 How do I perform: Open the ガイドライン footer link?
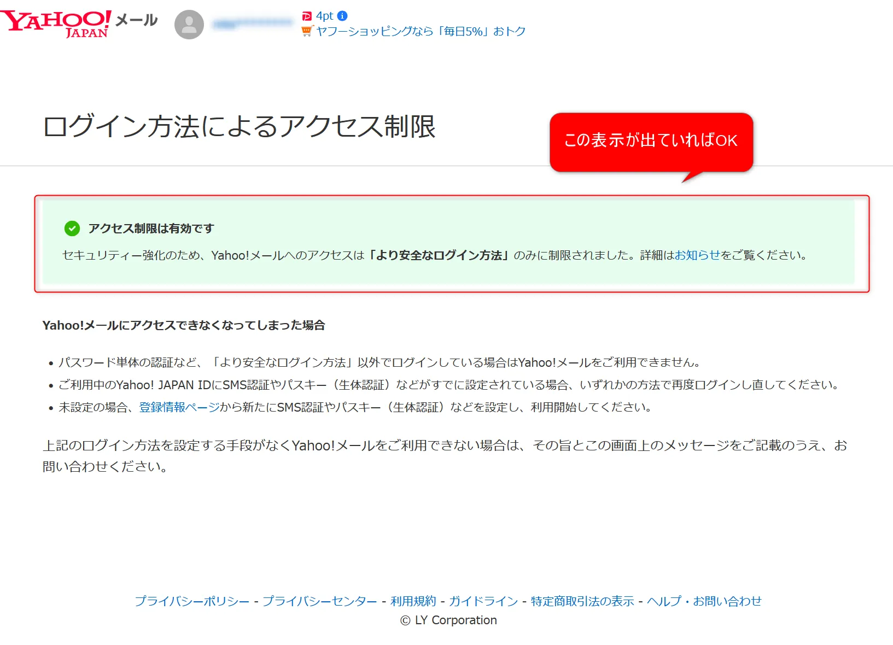point(483,601)
